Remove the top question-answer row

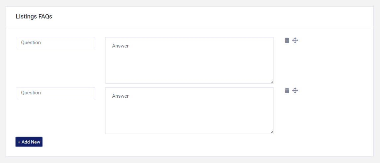tap(287, 41)
